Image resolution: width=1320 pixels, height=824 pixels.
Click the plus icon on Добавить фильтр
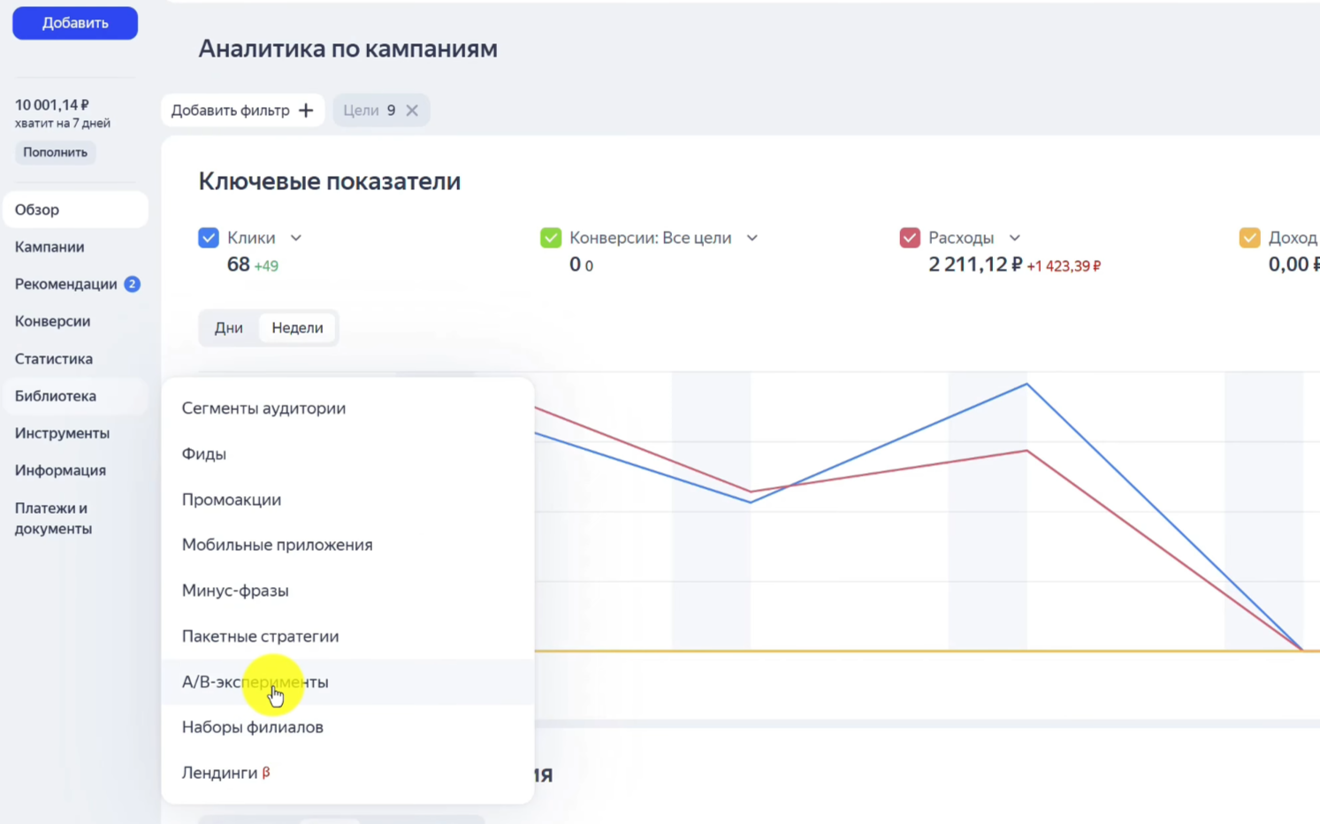[305, 110]
